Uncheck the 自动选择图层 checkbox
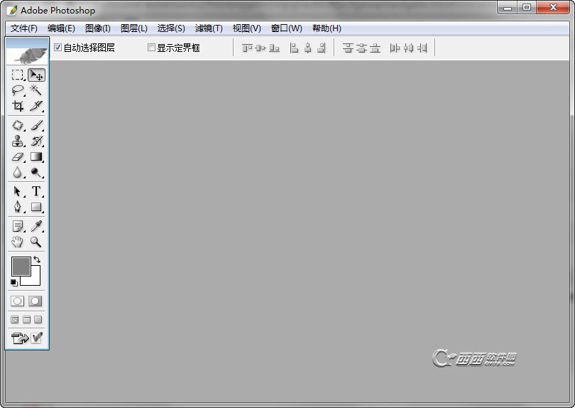The width and height of the screenshot is (575, 408). click(57, 48)
